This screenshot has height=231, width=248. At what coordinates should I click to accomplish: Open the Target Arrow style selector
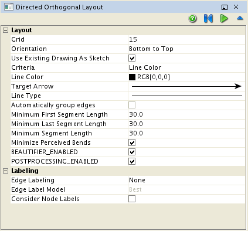coord(186,86)
